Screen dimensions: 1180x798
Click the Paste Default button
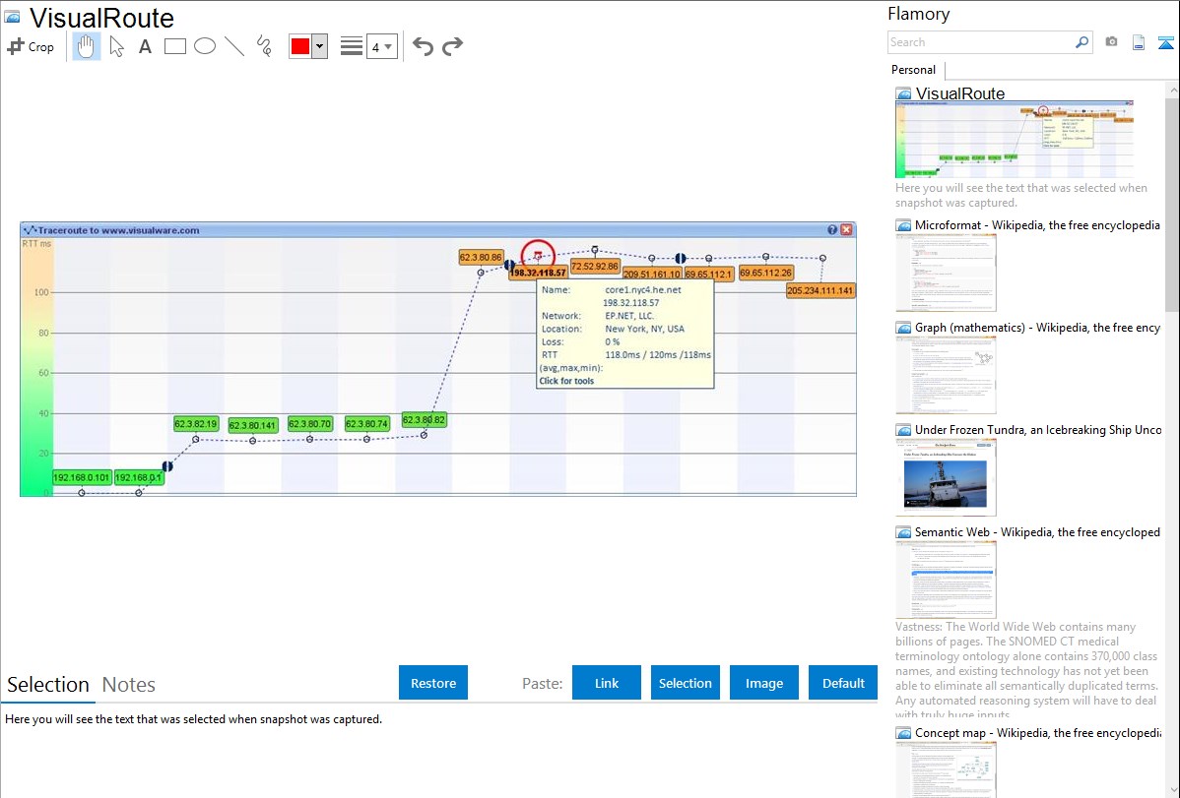(x=843, y=683)
